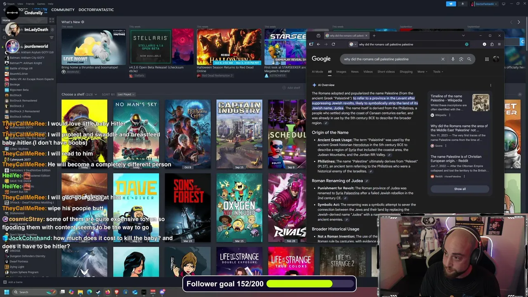Open browser tab list chevron
Screen dimensions: 528x297
pos(463,35)
